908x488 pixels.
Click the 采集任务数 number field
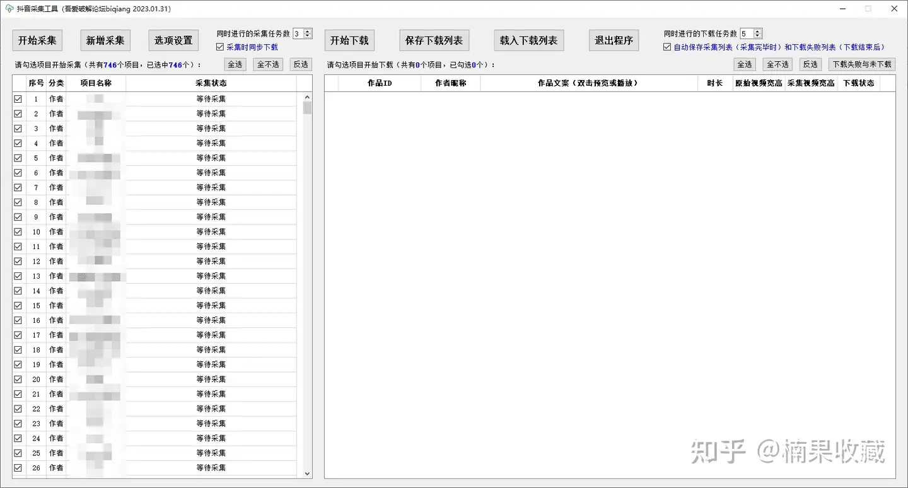click(x=298, y=34)
